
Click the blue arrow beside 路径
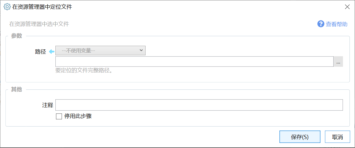coord(51,52)
